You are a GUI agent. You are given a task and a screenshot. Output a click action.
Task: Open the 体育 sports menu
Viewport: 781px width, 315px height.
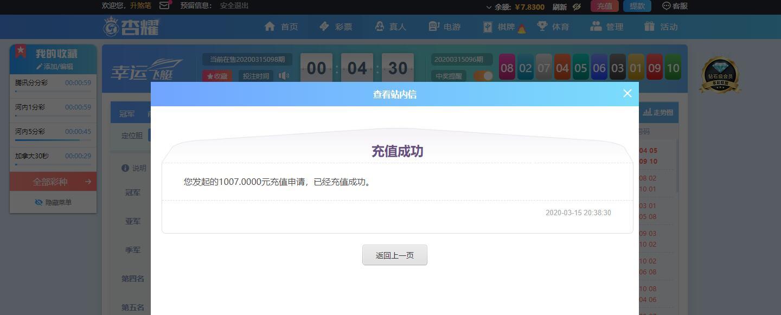coord(553,27)
